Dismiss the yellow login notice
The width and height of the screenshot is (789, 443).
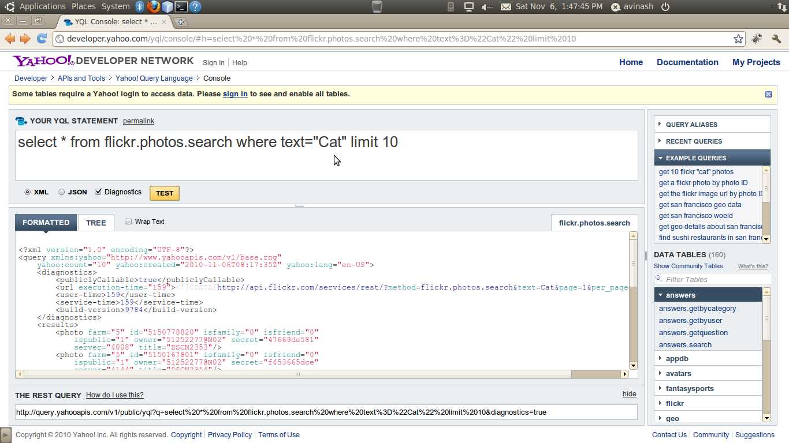click(x=768, y=94)
